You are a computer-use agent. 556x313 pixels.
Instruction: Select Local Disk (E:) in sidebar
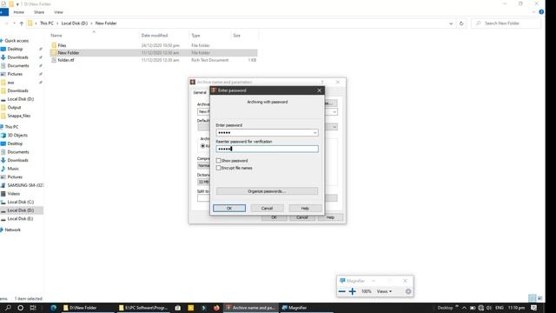pos(20,218)
